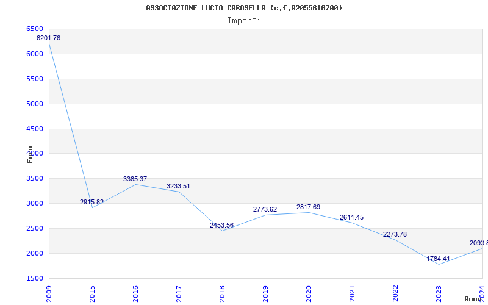Viewport: 488px width, 305px height.
Task: Click the 2773.62 data label
Action: click(265, 209)
